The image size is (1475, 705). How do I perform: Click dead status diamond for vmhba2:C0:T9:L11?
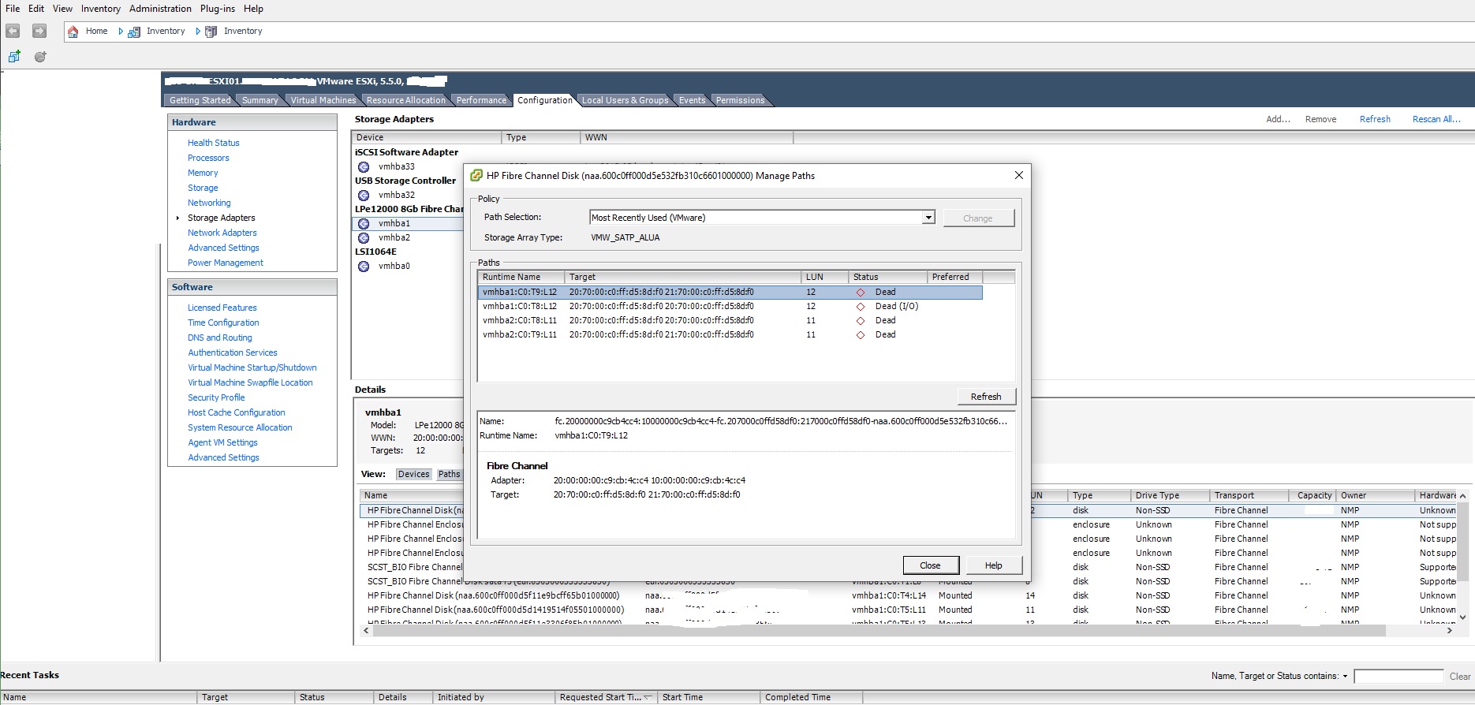click(861, 334)
